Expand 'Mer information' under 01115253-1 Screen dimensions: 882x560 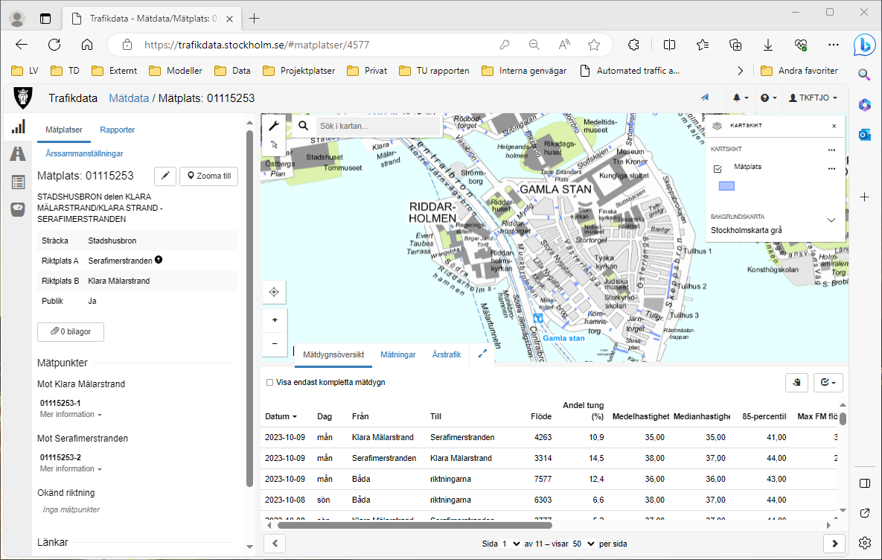click(71, 414)
